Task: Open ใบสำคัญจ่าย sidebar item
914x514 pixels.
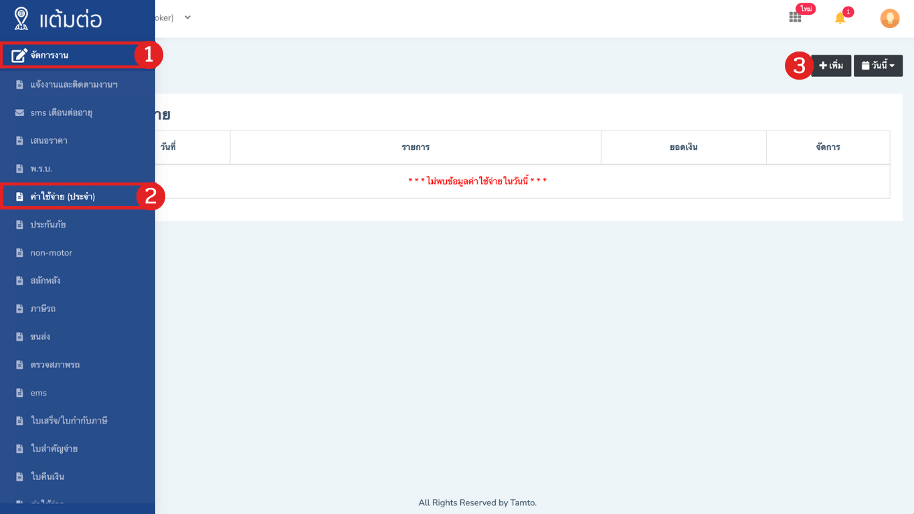Action: 78,448
